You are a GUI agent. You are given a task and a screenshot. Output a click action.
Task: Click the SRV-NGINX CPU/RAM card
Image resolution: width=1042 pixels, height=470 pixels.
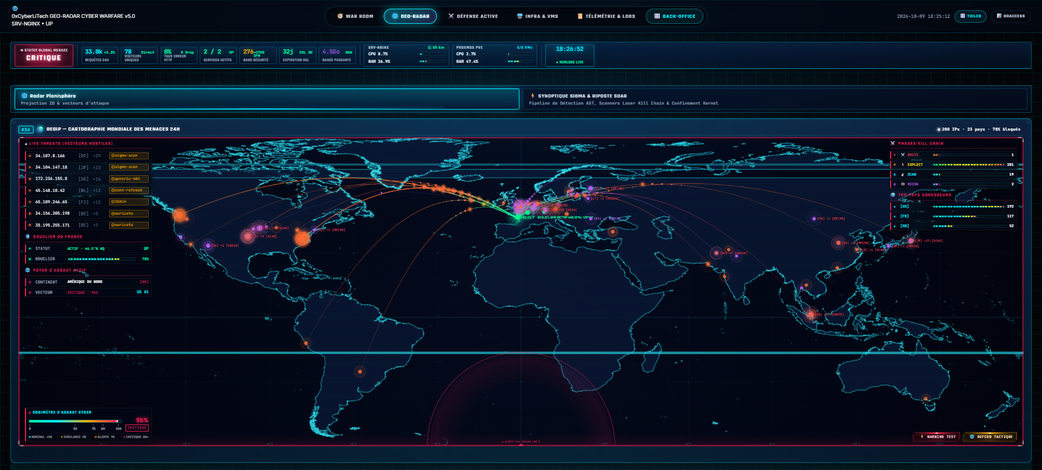click(406, 55)
